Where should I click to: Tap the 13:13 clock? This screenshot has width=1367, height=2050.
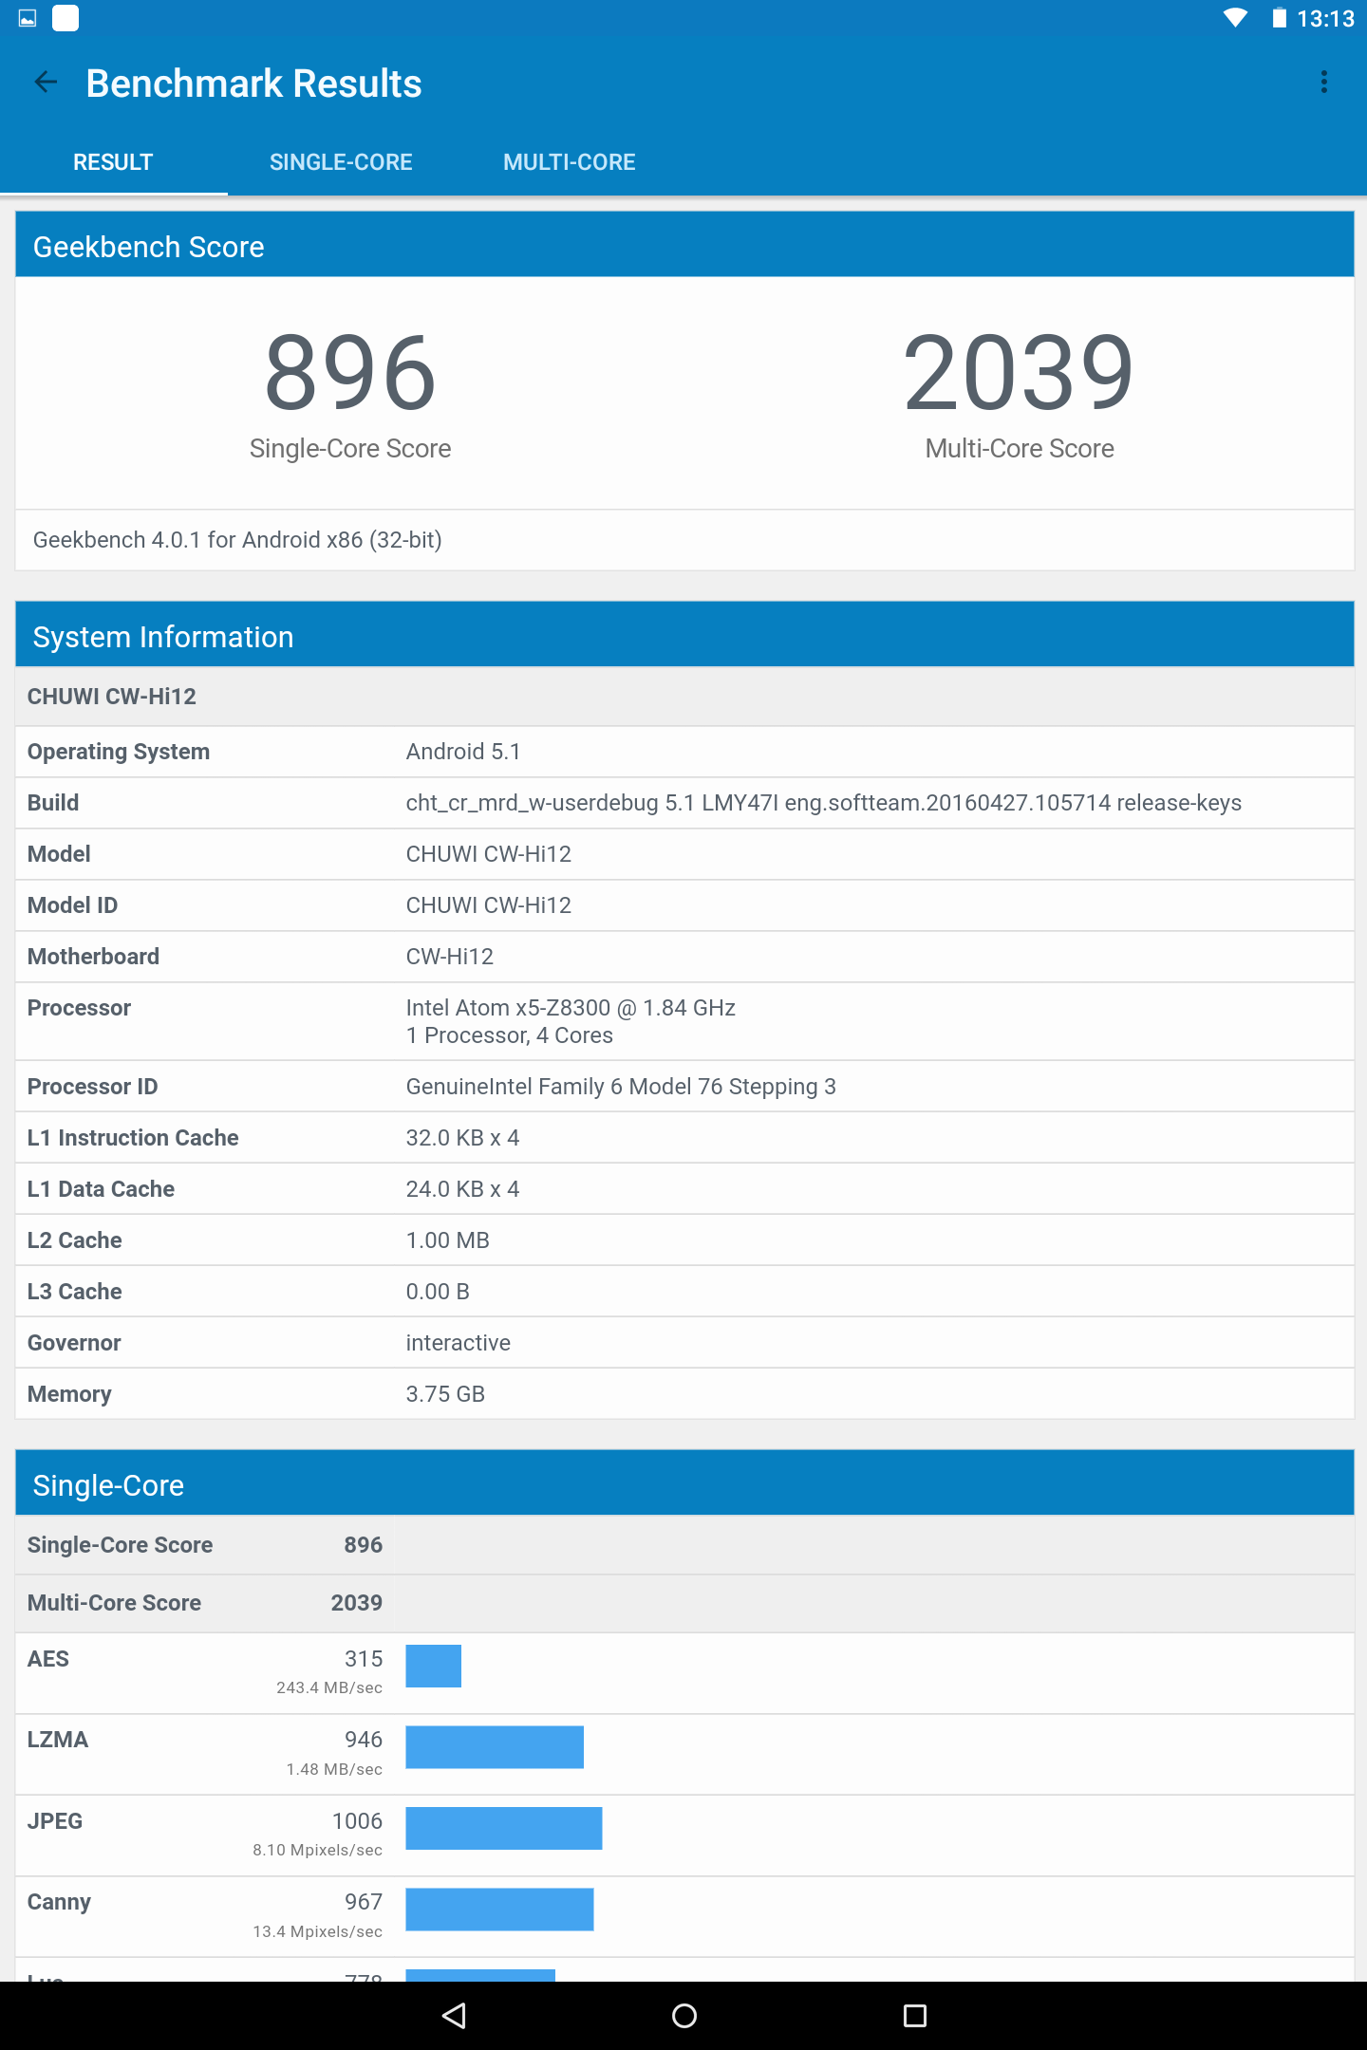tap(1325, 19)
